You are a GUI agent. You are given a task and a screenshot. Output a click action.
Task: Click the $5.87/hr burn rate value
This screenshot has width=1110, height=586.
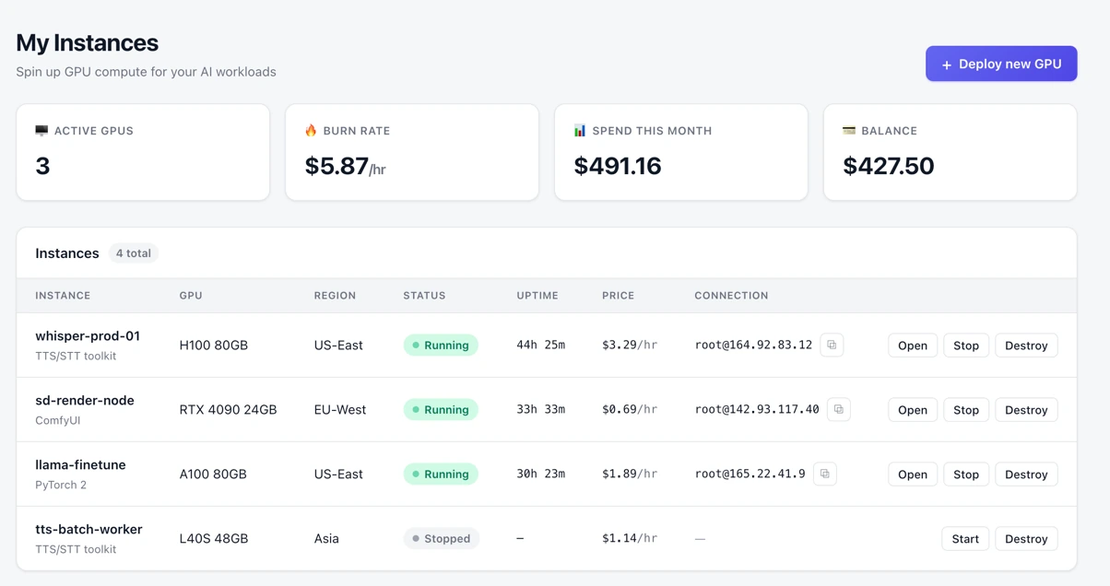click(x=346, y=166)
